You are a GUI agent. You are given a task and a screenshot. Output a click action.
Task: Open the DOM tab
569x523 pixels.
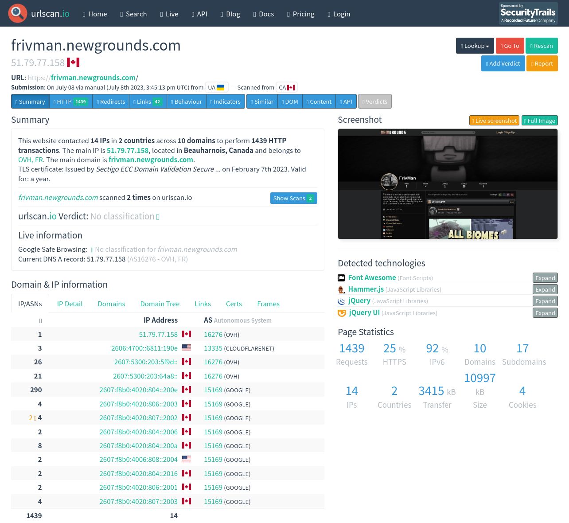(x=290, y=101)
